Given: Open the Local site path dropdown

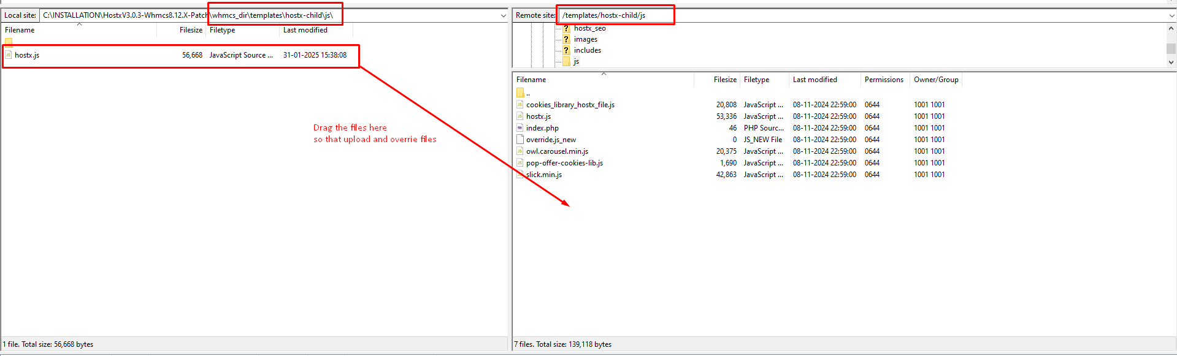Looking at the screenshot, I should (504, 15).
